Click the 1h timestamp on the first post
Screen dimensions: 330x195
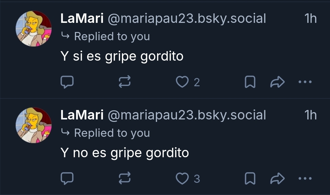point(310,19)
